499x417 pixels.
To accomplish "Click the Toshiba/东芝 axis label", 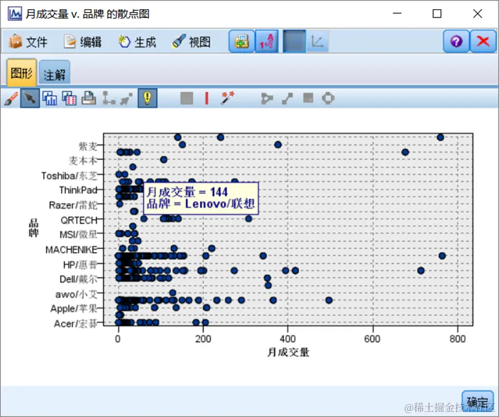I will coord(69,176).
